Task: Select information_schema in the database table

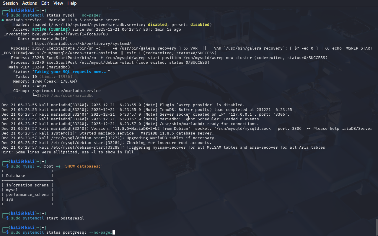Action: [27, 185]
